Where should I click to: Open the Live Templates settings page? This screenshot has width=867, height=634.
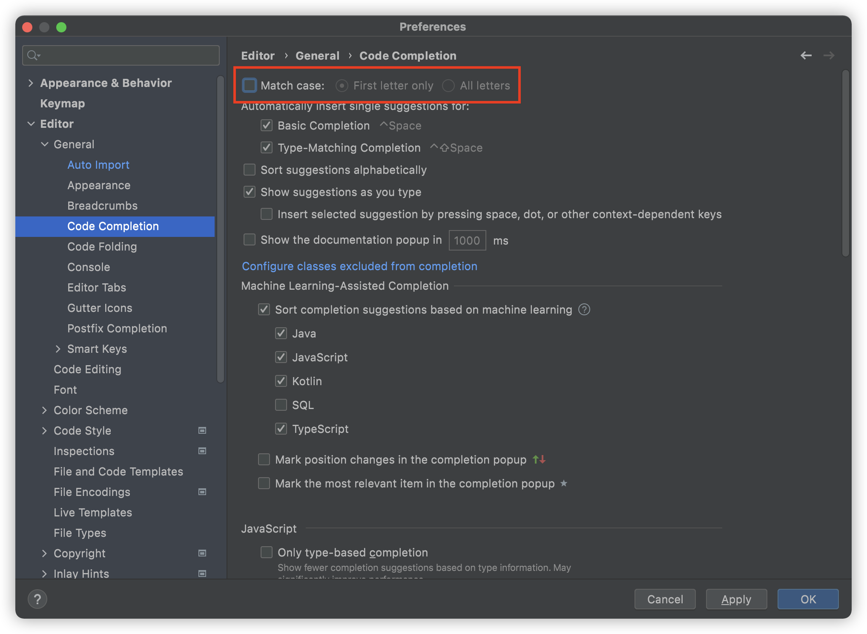pyautogui.click(x=93, y=513)
